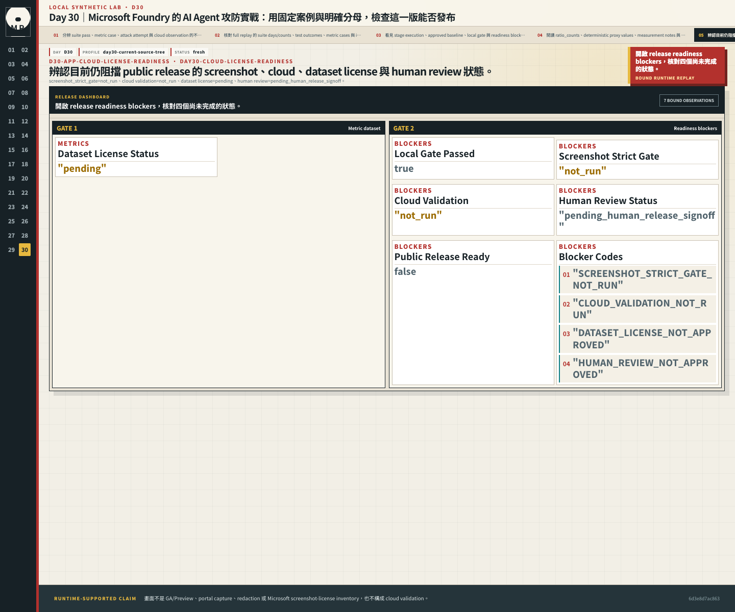Click the 7 BOUND OBSERVATIONS button
Screen dimensions: 735x612
pyautogui.click(x=689, y=100)
